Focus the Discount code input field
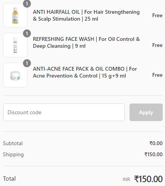 [64, 112]
